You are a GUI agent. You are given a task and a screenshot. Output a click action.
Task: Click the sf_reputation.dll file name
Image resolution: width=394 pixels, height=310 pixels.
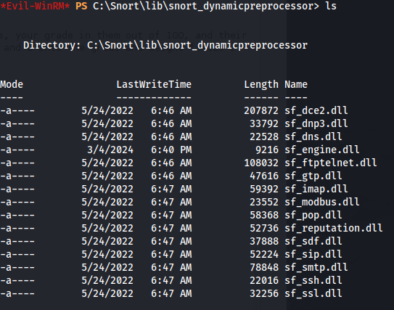pos(334,228)
